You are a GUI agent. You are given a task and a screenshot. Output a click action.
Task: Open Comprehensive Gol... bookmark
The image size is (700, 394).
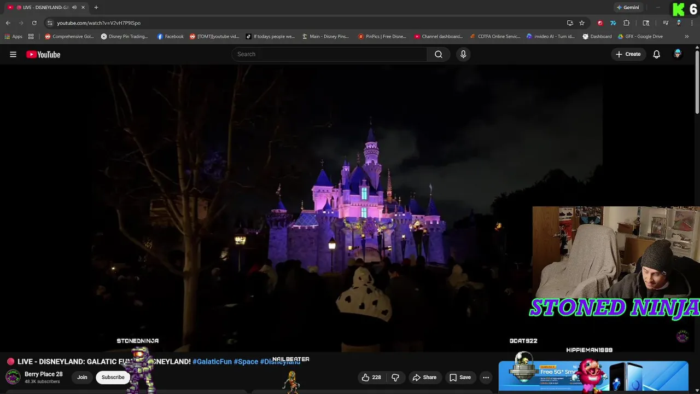click(x=69, y=37)
